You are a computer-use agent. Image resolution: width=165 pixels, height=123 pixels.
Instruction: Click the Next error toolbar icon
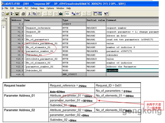tap(89, 14)
